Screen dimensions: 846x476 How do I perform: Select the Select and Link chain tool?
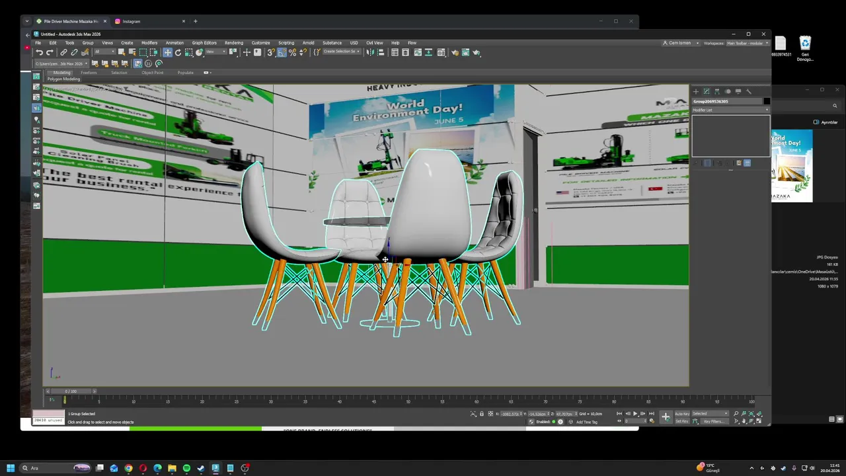point(63,52)
